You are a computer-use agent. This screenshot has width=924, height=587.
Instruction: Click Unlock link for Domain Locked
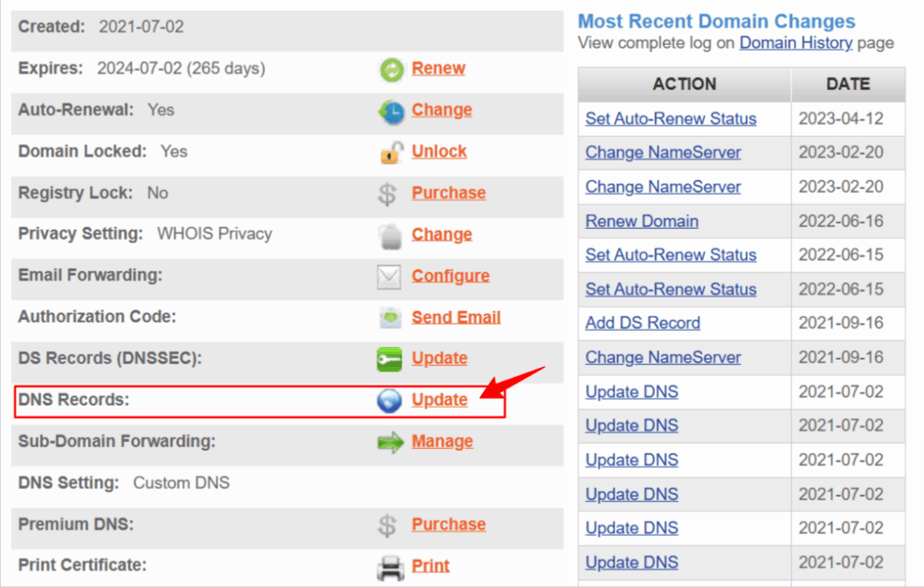click(x=439, y=151)
